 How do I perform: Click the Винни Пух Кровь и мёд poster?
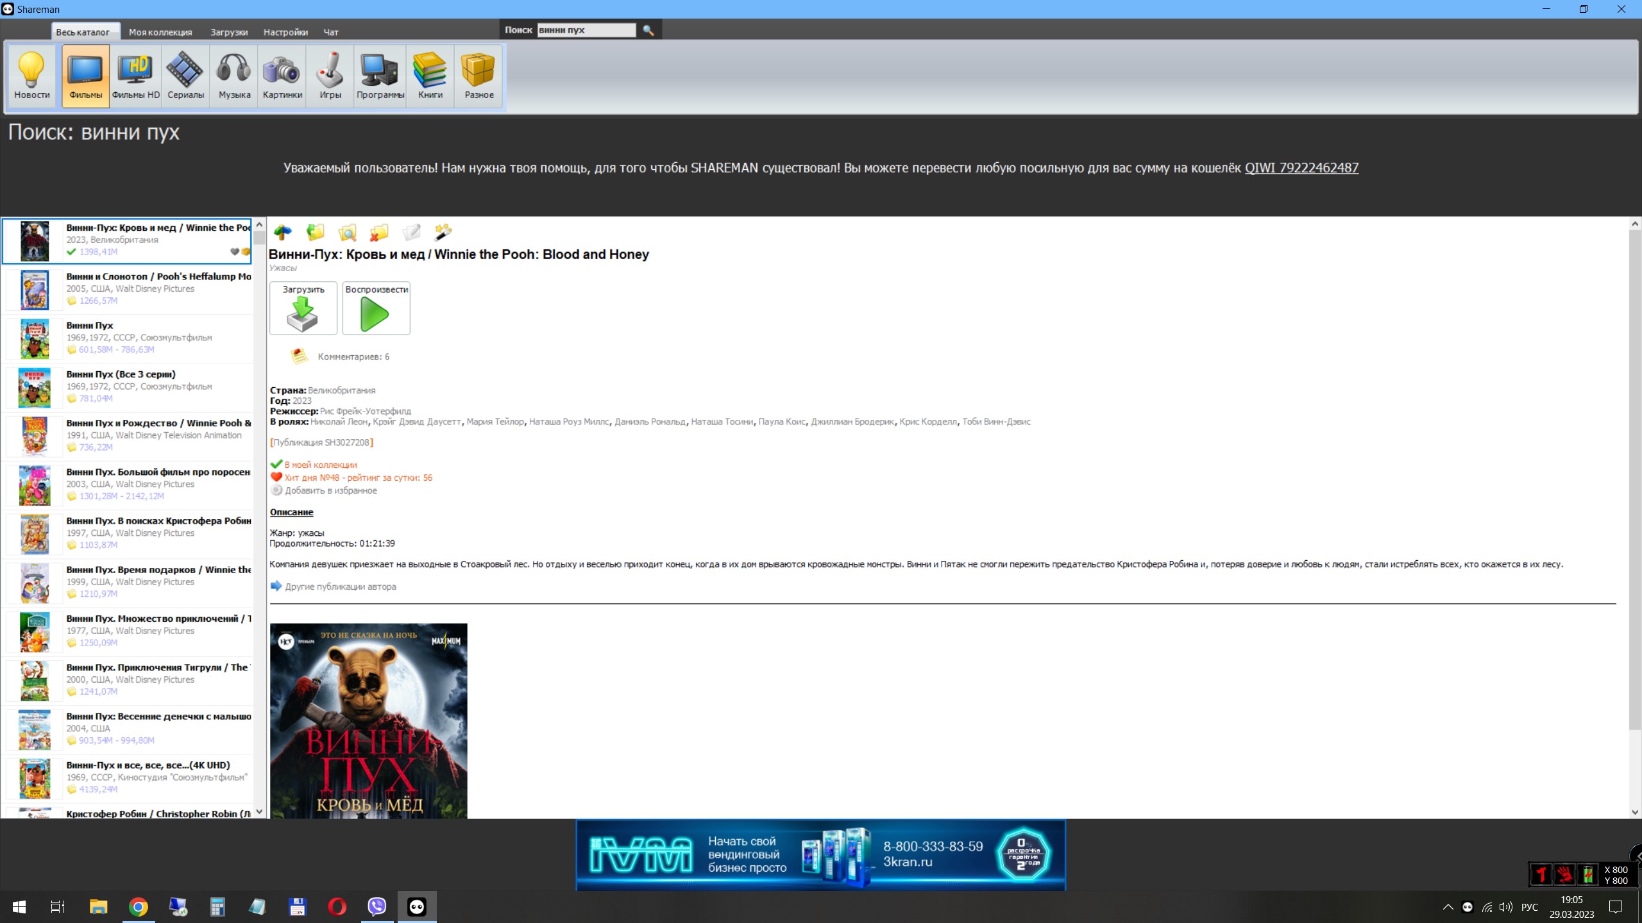[369, 720]
